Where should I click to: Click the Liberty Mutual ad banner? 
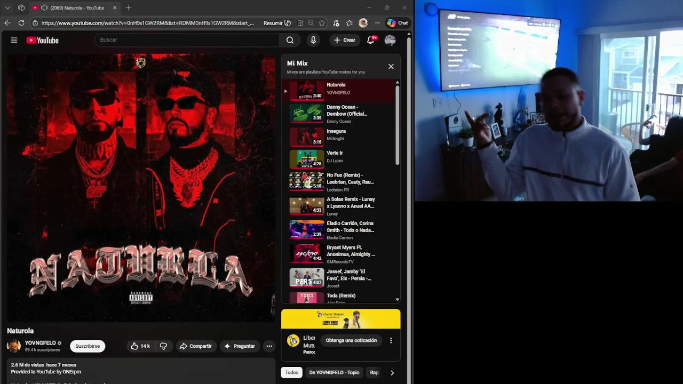340,319
